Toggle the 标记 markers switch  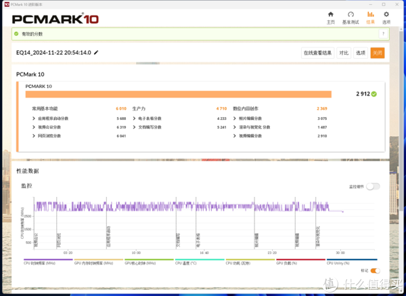pos(375,271)
